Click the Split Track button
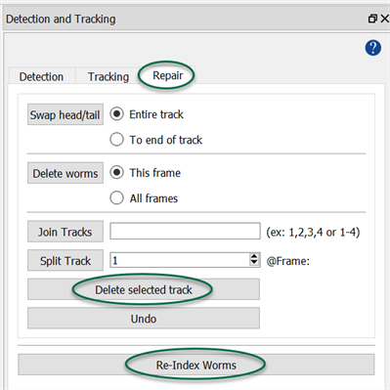This screenshot has height=390, width=390. [x=65, y=260]
